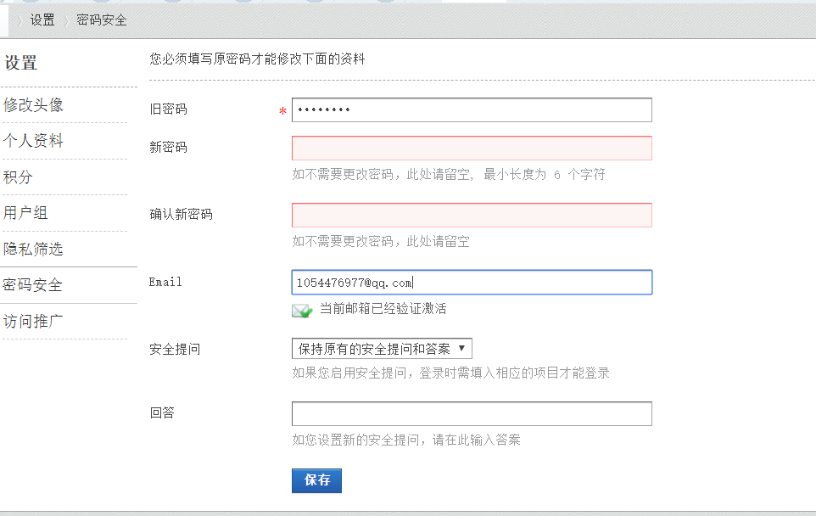
Task: Open 访问推广 sidebar item
Action: pyautogui.click(x=33, y=322)
